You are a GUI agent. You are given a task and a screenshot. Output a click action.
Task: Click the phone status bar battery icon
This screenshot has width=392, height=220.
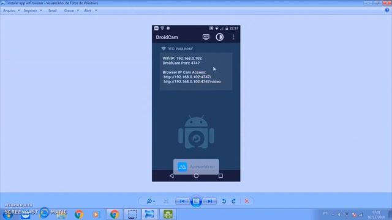tap(227, 28)
